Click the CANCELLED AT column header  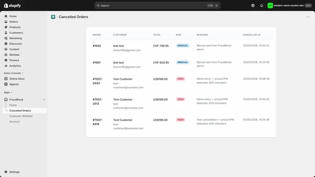click(252, 35)
